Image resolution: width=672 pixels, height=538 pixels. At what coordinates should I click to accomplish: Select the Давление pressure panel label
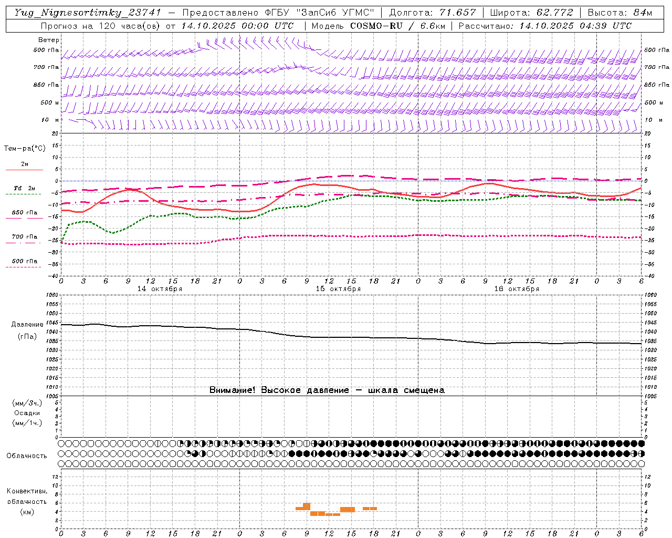click(x=27, y=325)
